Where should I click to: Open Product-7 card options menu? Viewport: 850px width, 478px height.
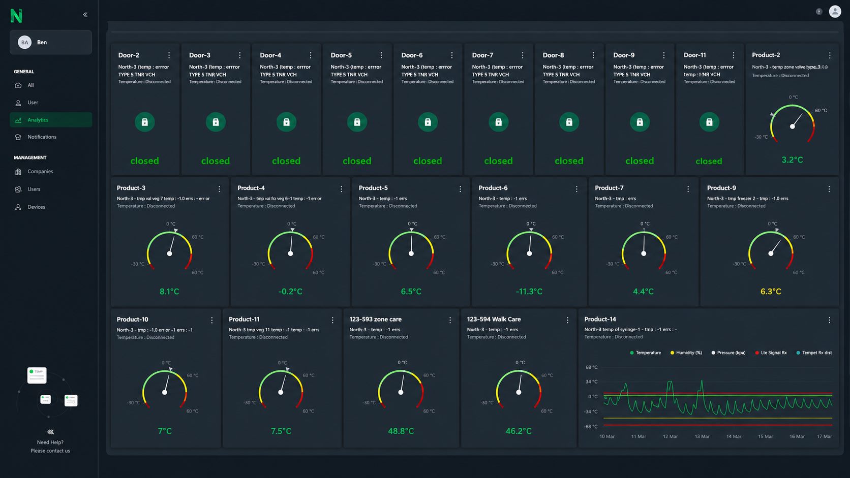click(x=688, y=189)
